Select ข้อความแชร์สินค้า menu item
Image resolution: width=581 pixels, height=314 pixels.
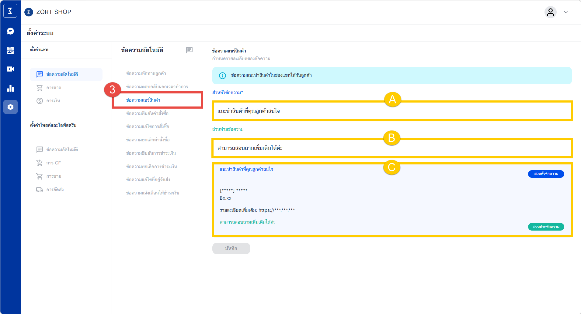pyautogui.click(x=143, y=100)
